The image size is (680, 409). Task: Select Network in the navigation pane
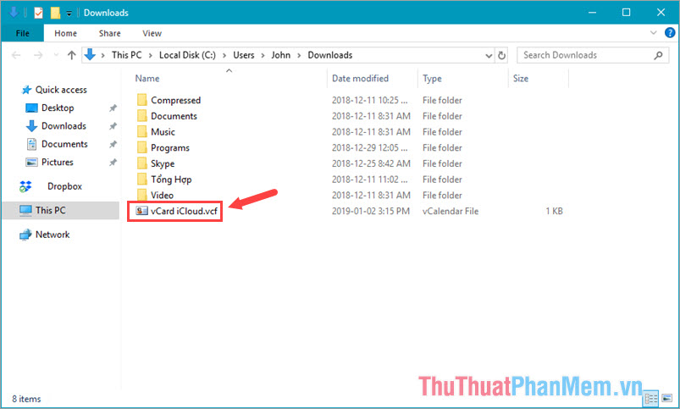click(x=53, y=235)
